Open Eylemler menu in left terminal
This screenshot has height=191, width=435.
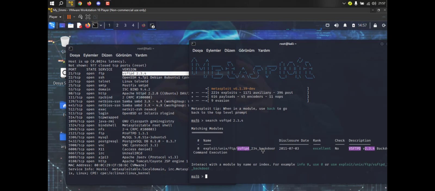pos(91,55)
